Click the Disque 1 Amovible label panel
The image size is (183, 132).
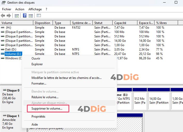click(x=11, y=122)
